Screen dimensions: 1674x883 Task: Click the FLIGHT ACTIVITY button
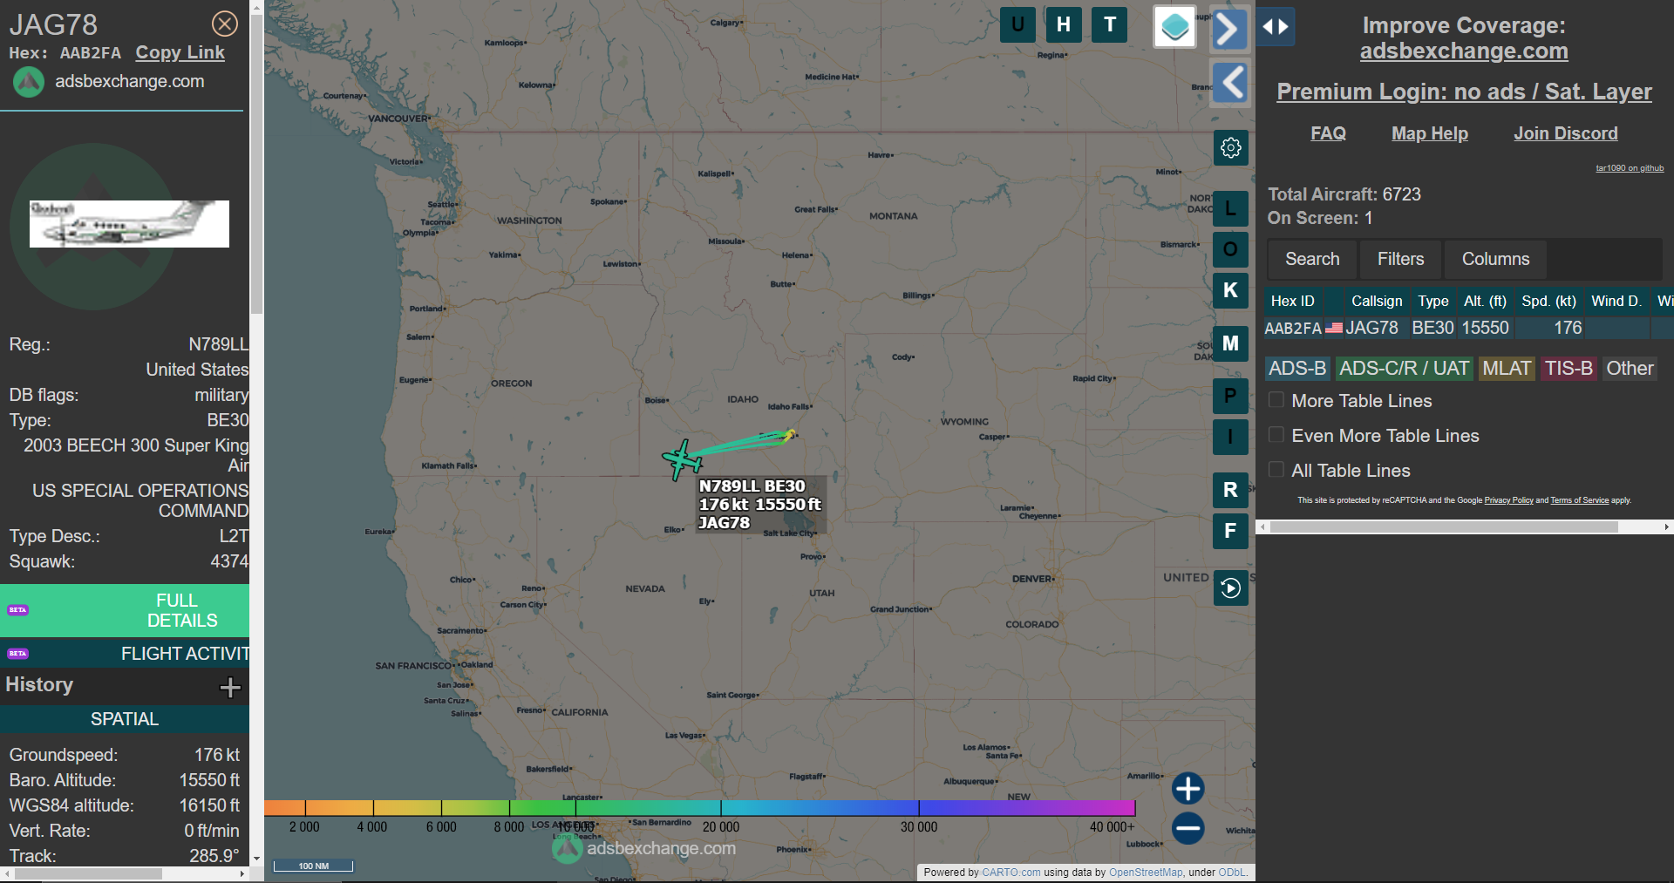point(125,653)
